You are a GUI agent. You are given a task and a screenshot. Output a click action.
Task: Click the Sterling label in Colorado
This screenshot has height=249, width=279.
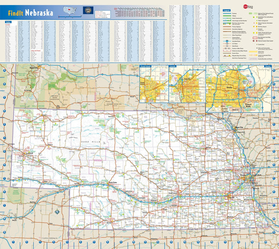(x=33, y=202)
